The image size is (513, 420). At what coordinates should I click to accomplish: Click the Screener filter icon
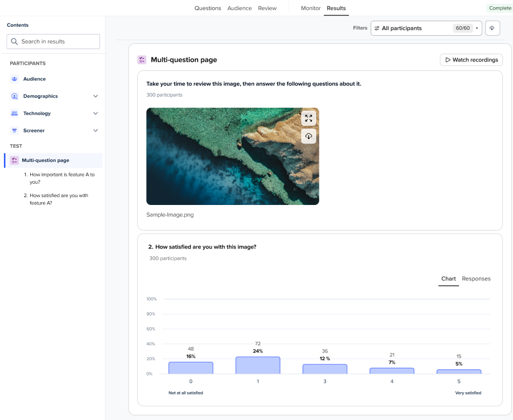(15, 131)
